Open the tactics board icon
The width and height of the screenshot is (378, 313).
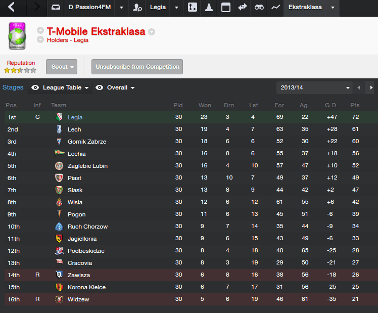(192, 8)
